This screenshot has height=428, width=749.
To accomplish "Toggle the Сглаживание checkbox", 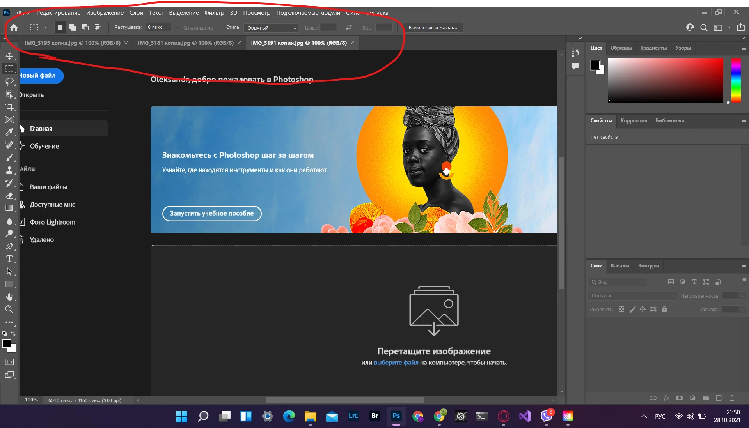I will click(178, 28).
